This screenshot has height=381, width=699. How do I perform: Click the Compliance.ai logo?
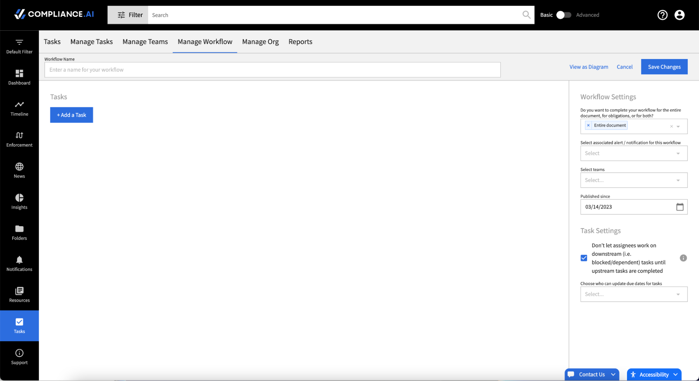[x=54, y=14]
